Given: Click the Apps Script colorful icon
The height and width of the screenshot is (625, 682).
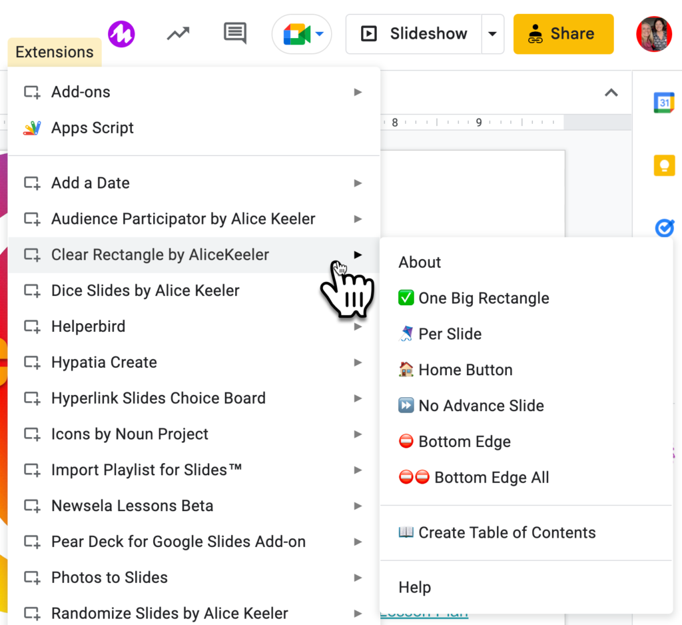Looking at the screenshot, I should pos(32,128).
